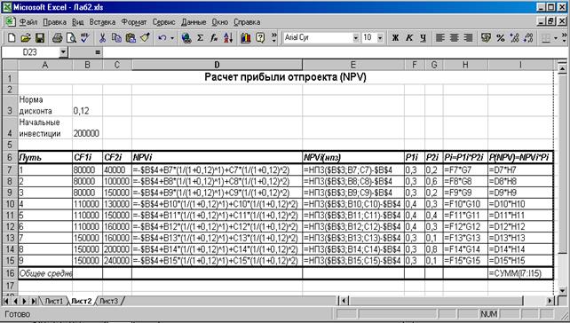
Task: Open the Office Assistant help icon
Action: click(x=260, y=38)
